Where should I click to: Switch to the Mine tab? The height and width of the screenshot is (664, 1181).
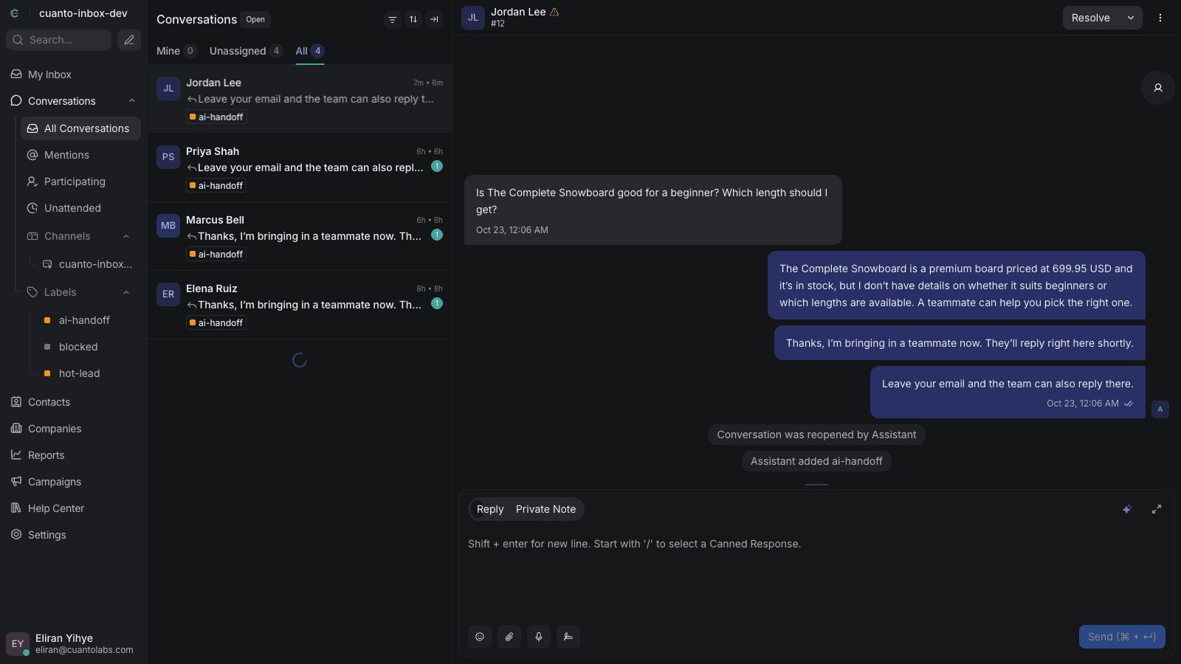(x=176, y=51)
